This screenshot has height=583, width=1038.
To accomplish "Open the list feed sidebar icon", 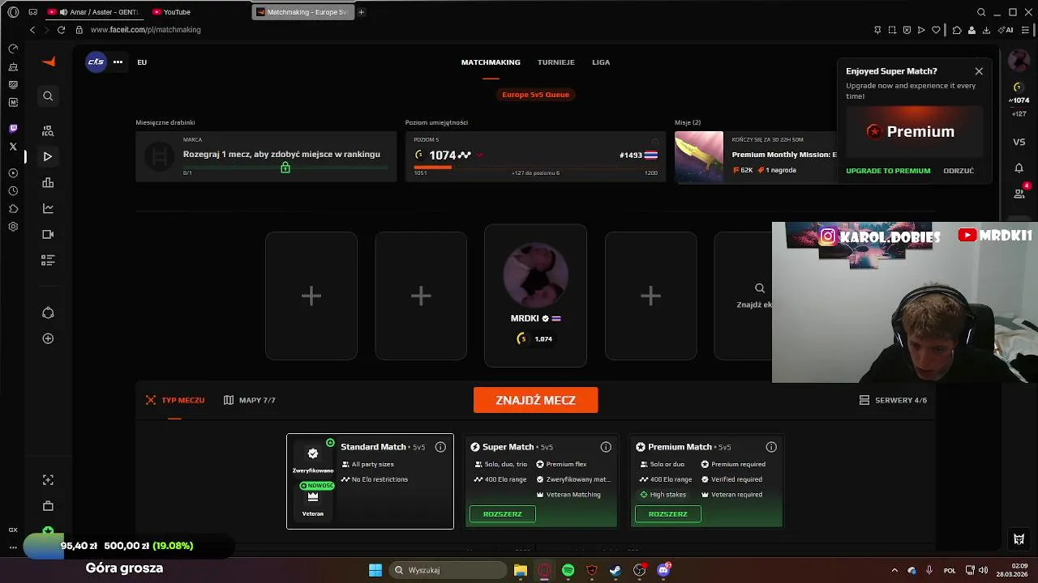I will pos(48,260).
